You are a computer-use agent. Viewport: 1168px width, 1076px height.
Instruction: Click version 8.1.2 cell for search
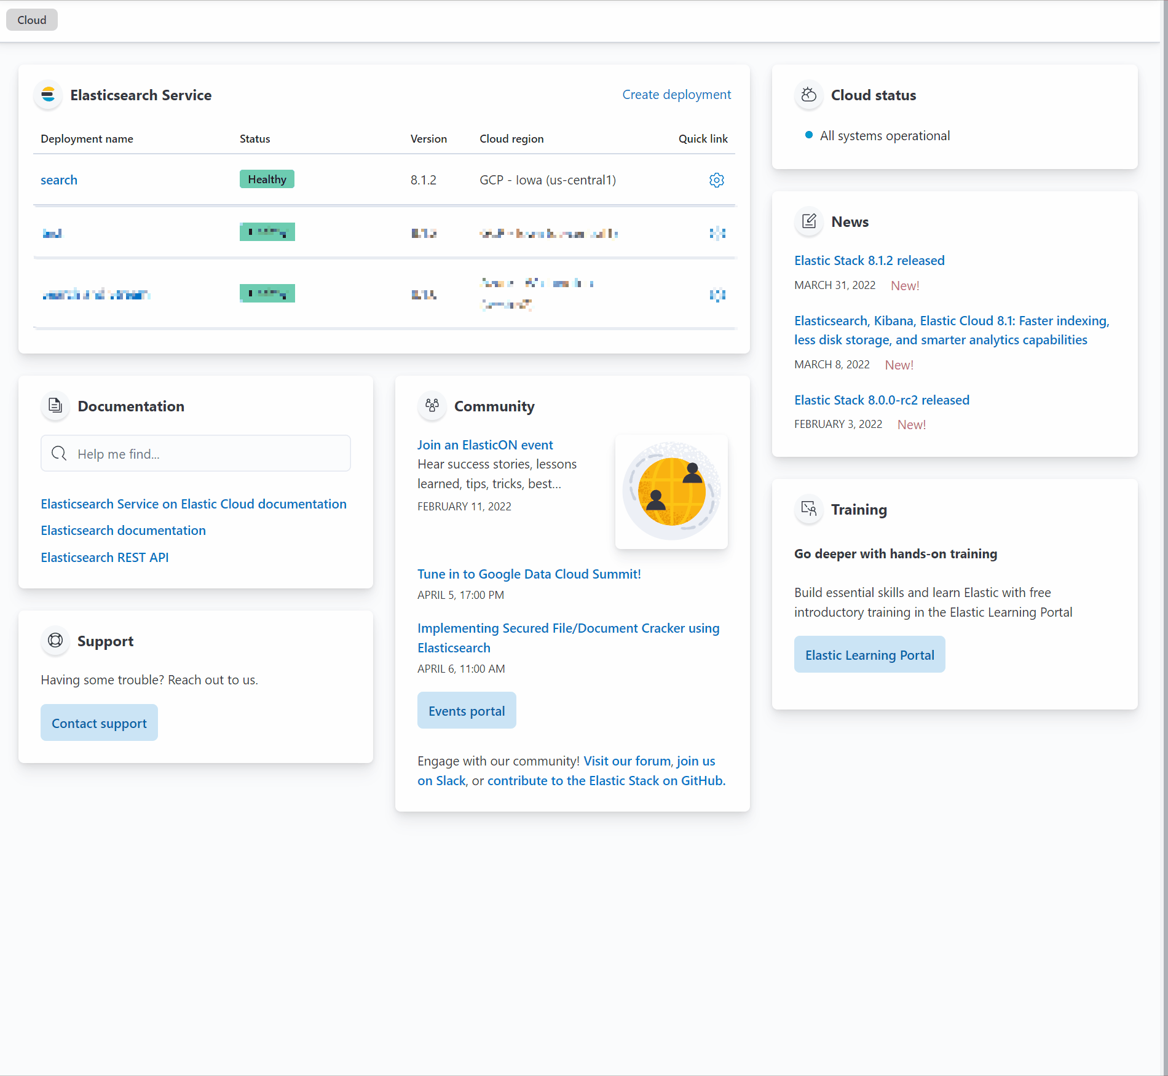[x=424, y=180]
